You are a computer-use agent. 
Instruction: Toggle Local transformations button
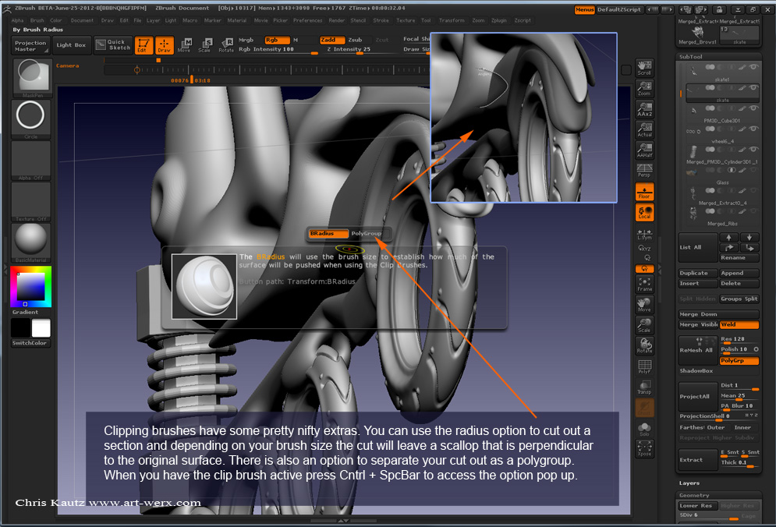(644, 212)
